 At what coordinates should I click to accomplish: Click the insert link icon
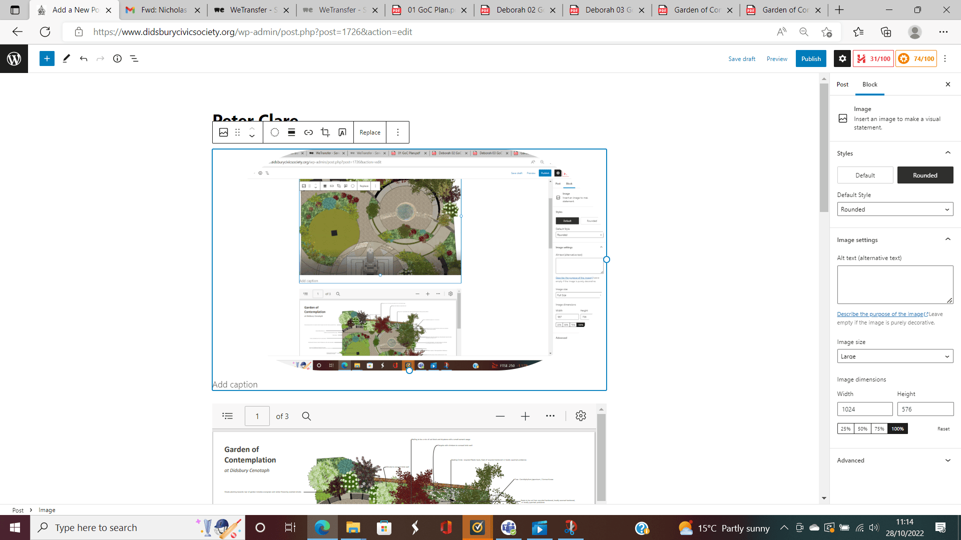pyautogui.click(x=308, y=132)
